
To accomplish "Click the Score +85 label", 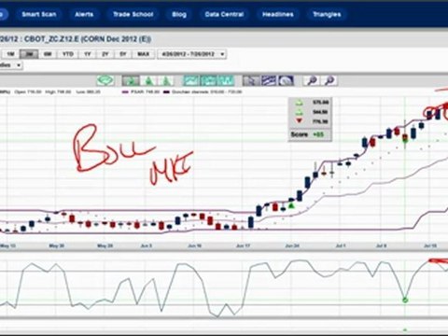I will 307,134.
